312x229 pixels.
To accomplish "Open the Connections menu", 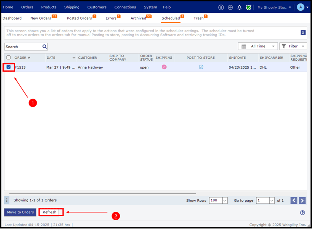I will (x=125, y=7).
